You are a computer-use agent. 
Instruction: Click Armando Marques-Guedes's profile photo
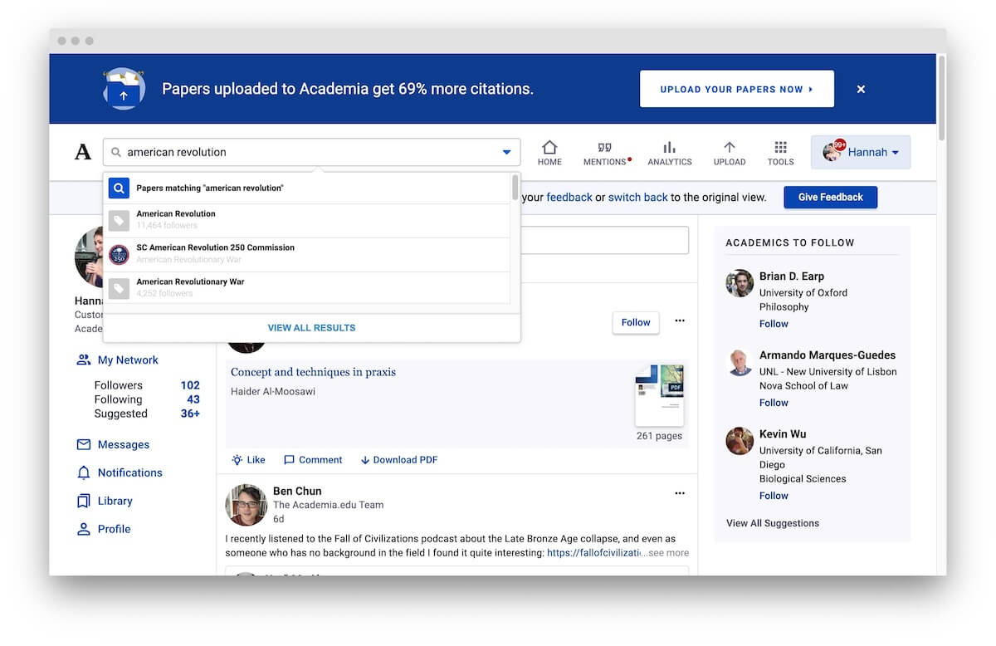click(740, 362)
